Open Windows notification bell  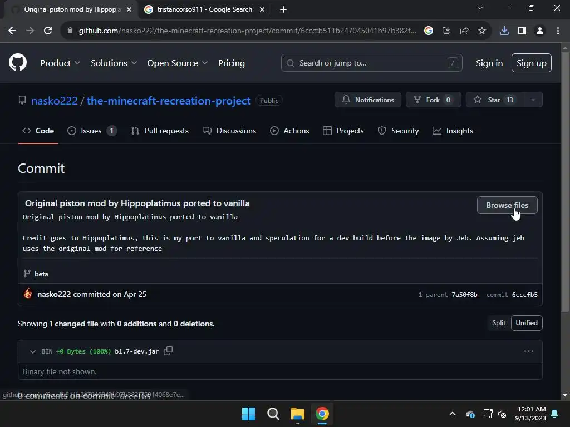point(555,414)
